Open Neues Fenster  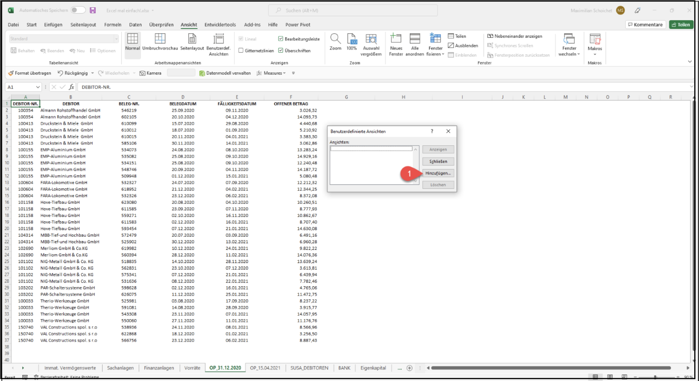396,44
